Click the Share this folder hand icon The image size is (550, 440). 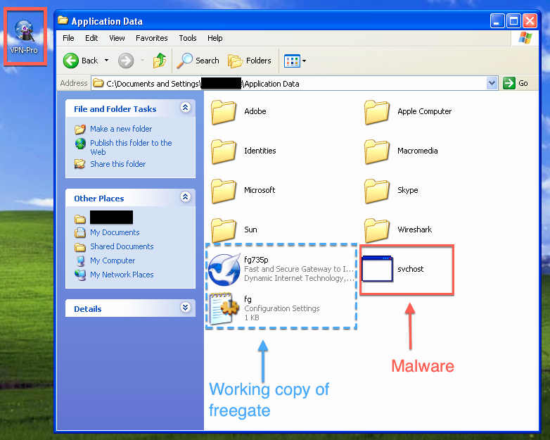(x=79, y=164)
